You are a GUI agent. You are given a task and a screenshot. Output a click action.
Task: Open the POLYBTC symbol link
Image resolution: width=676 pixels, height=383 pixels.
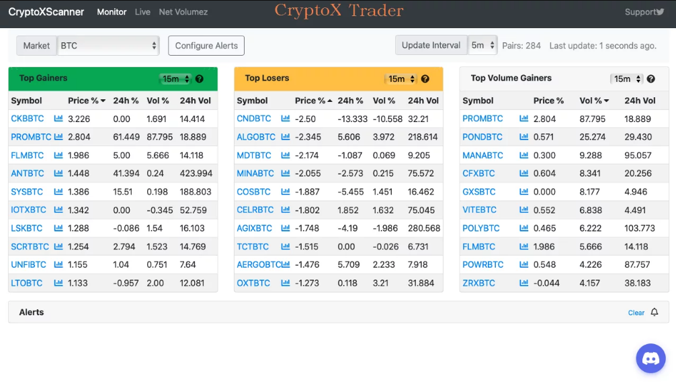pos(480,228)
